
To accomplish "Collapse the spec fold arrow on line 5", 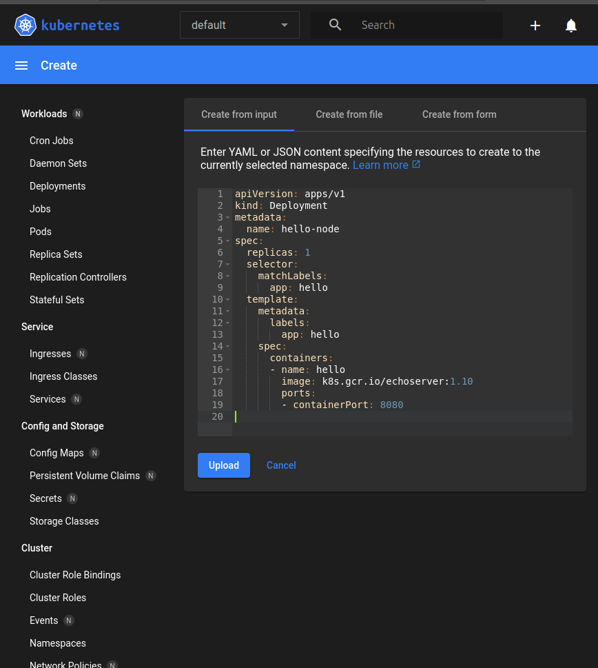I will click(228, 241).
